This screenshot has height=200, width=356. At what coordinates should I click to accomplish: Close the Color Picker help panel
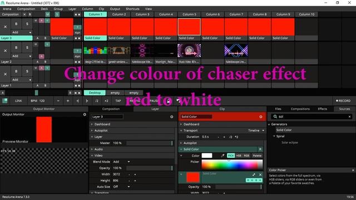tap(353, 170)
